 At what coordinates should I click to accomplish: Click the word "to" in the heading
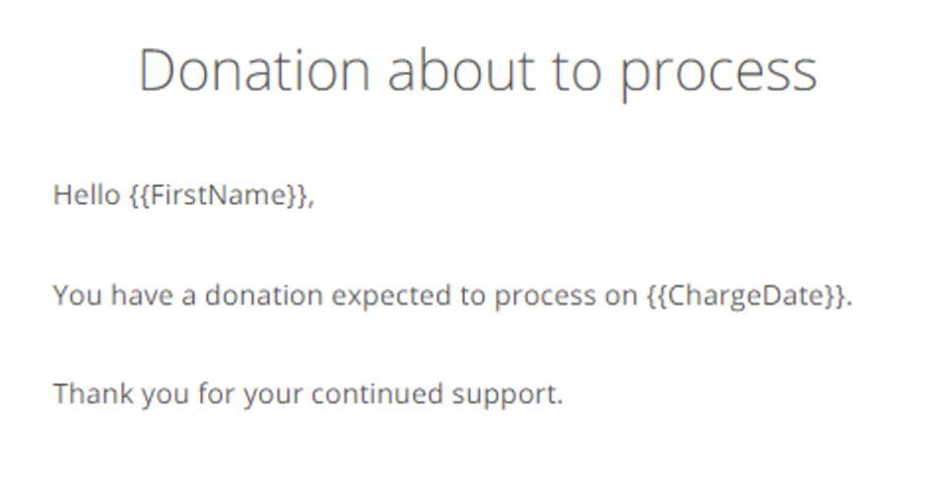(577, 73)
